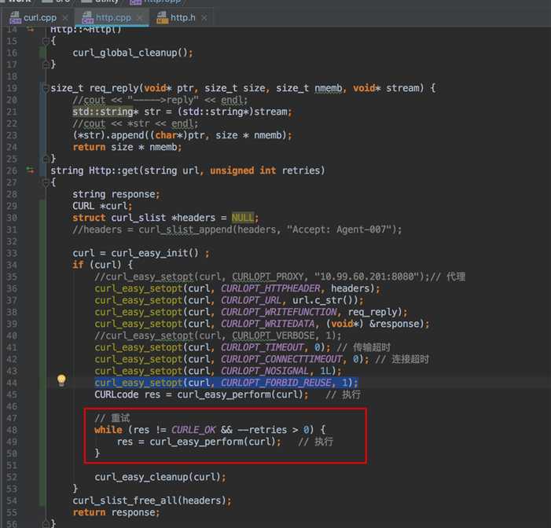Click the fold end marker at line 25
Viewport: 551px width, 528px height.
(x=46, y=159)
